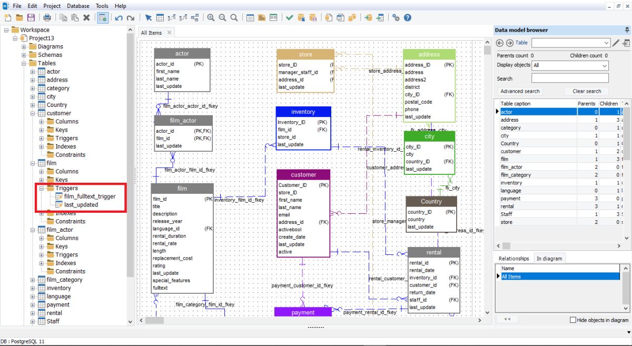This screenshot has height=346, width=632.
Task: Select the pointer tool in the toolbar
Action: pyautogui.click(x=148, y=17)
